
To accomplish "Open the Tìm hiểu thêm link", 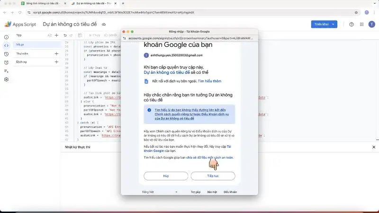I will 209,81.
